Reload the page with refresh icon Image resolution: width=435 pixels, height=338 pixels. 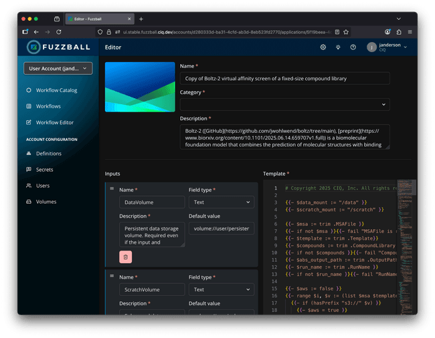[59, 32]
